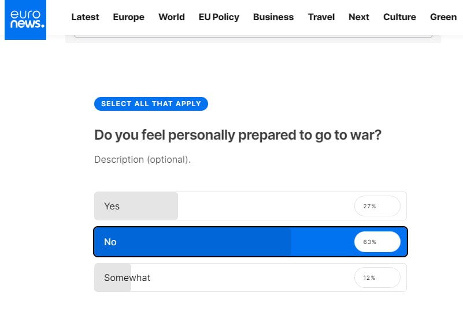Click the Select All That Apply badge
Screen dimensions: 463x315
151,104
